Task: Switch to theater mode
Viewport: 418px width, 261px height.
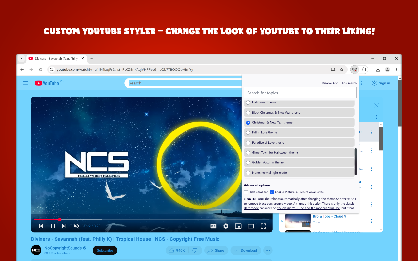Action: 250,226
